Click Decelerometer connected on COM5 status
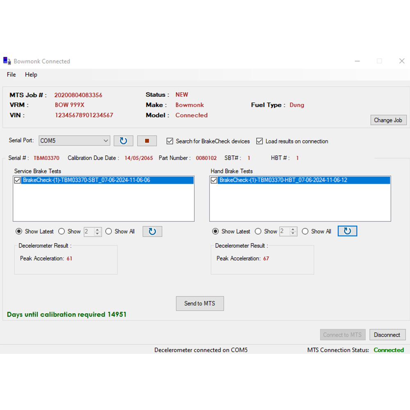The image size is (410, 410). 201,350
